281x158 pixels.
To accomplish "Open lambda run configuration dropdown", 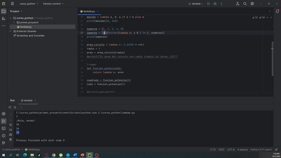I will (196, 4).
